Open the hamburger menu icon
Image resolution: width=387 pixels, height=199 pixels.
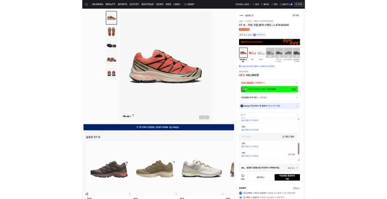click(86, 4)
